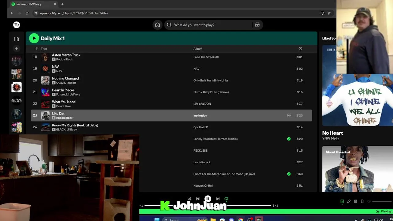Go back in browser
The width and height of the screenshot is (393, 221).
(12, 13)
